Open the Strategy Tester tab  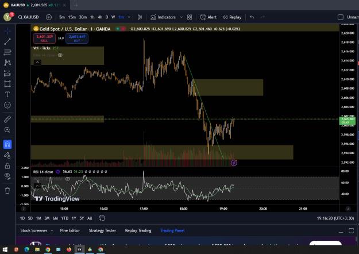102,230
